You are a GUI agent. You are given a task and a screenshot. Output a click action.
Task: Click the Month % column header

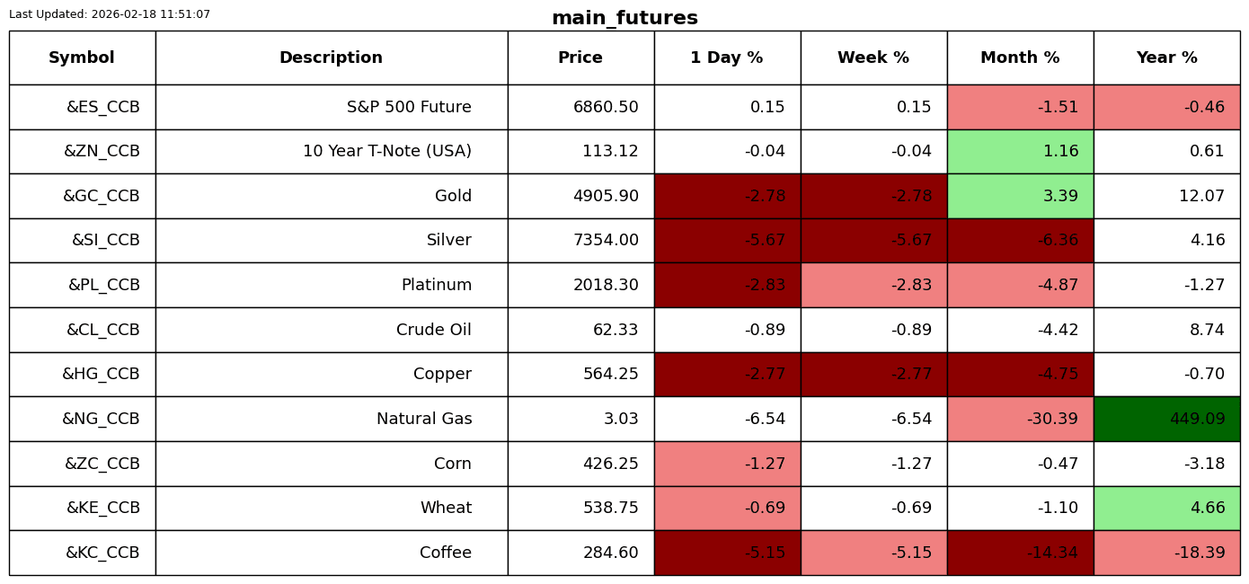click(1020, 58)
